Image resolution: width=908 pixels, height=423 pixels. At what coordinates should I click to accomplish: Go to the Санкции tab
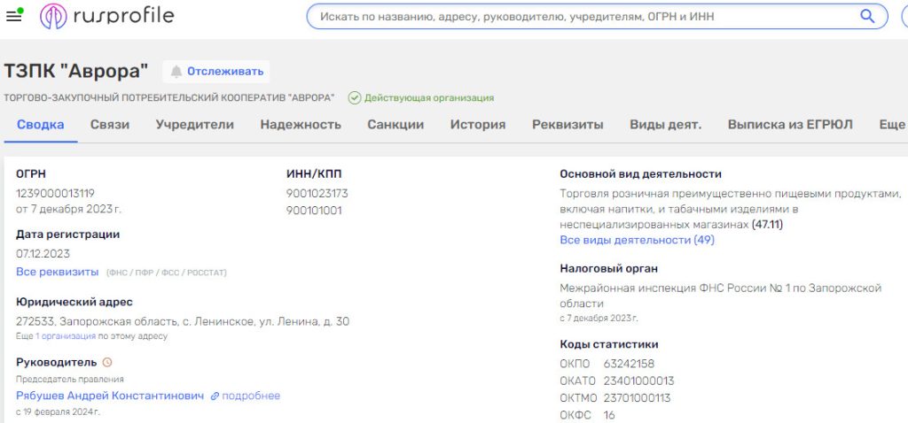[x=395, y=125]
